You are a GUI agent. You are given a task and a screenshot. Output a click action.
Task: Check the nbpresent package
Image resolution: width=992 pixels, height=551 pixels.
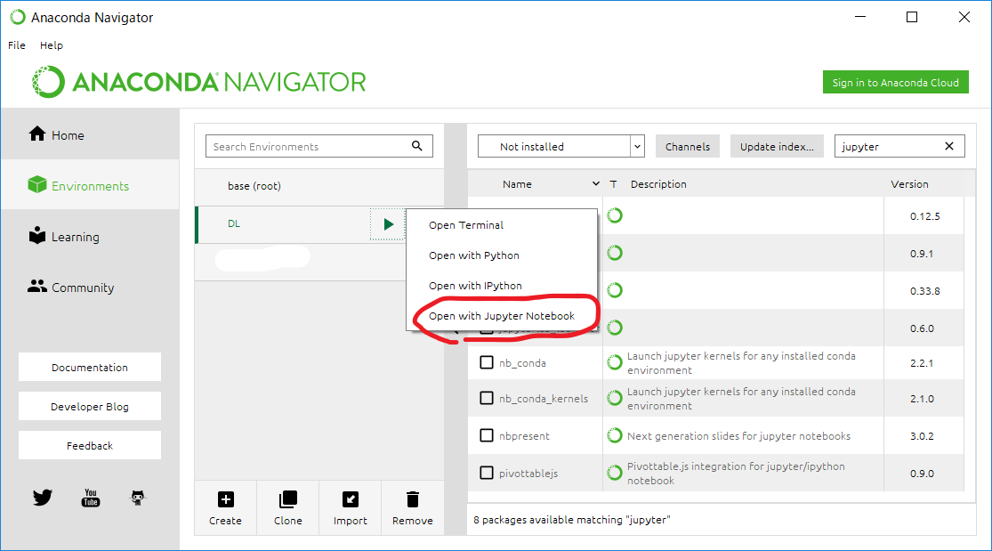pos(487,435)
